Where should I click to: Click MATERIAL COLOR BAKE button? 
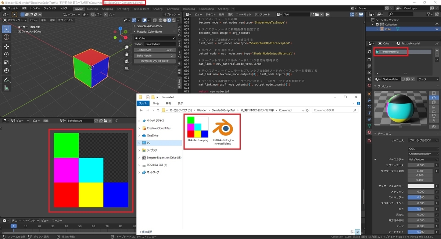[155, 61]
